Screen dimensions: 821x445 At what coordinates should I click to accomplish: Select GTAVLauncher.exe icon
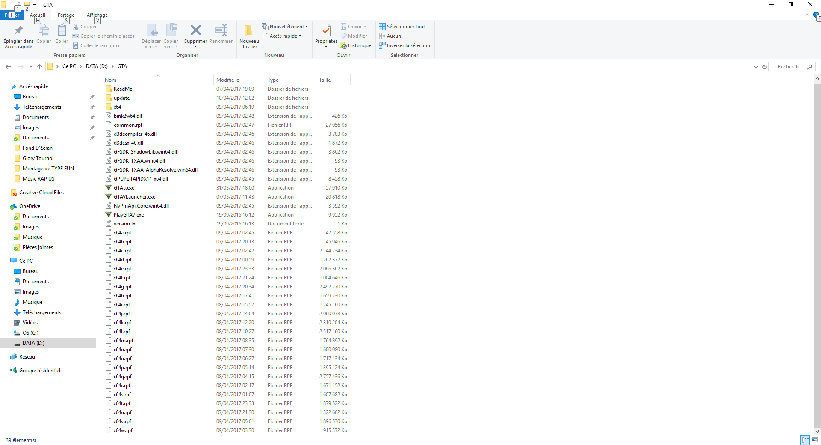tap(109, 197)
